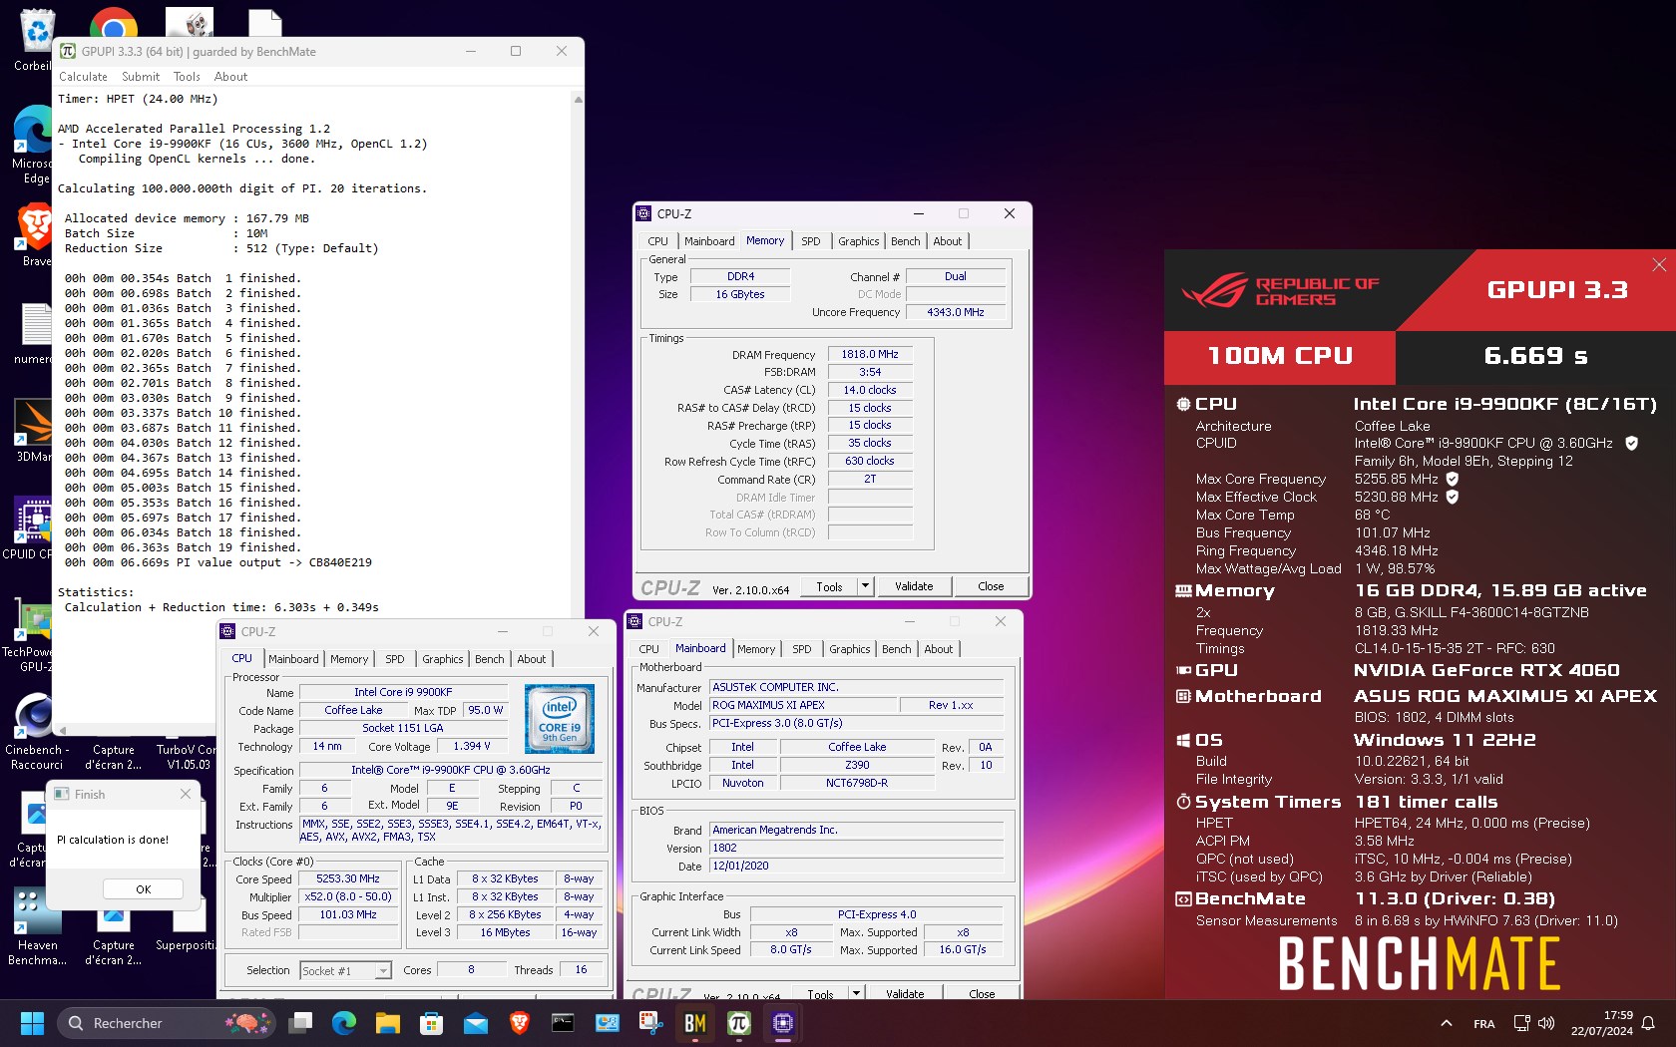Screen dimensions: 1676x1047
Task: Click the GPUPI horizontal scrollbar left arrow
Action: [62, 730]
